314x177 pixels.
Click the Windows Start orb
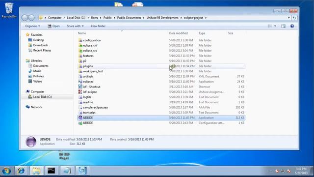(x=6, y=171)
